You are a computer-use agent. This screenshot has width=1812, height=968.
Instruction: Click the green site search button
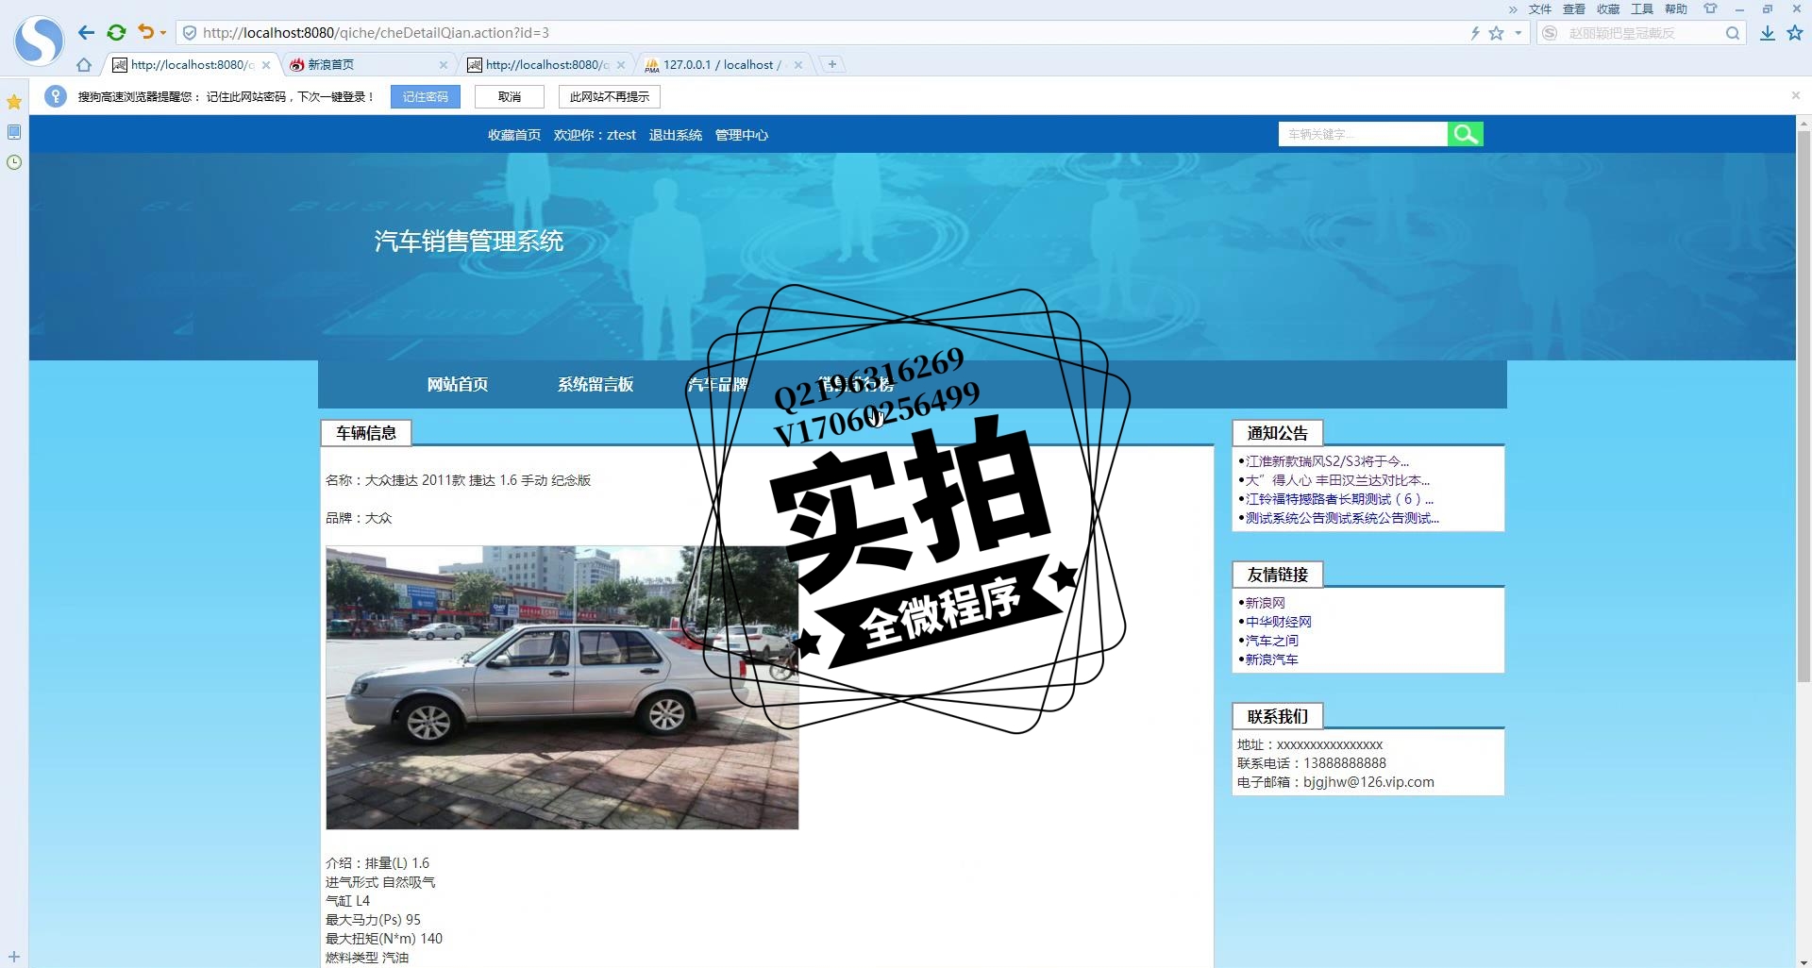tap(1466, 134)
